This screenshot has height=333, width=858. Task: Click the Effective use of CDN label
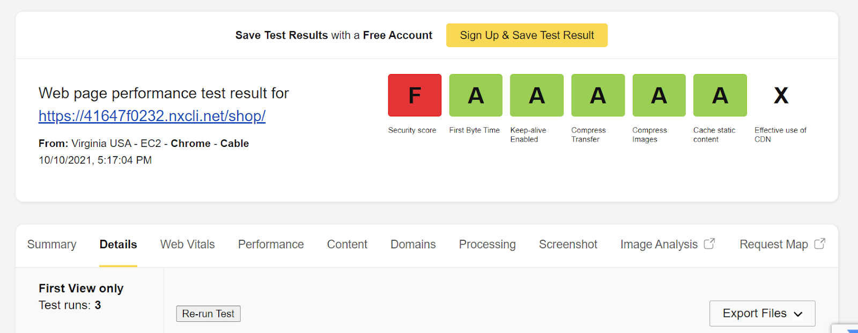point(780,135)
